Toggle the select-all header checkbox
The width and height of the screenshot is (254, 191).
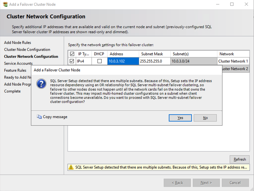pyautogui.click(x=72, y=54)
